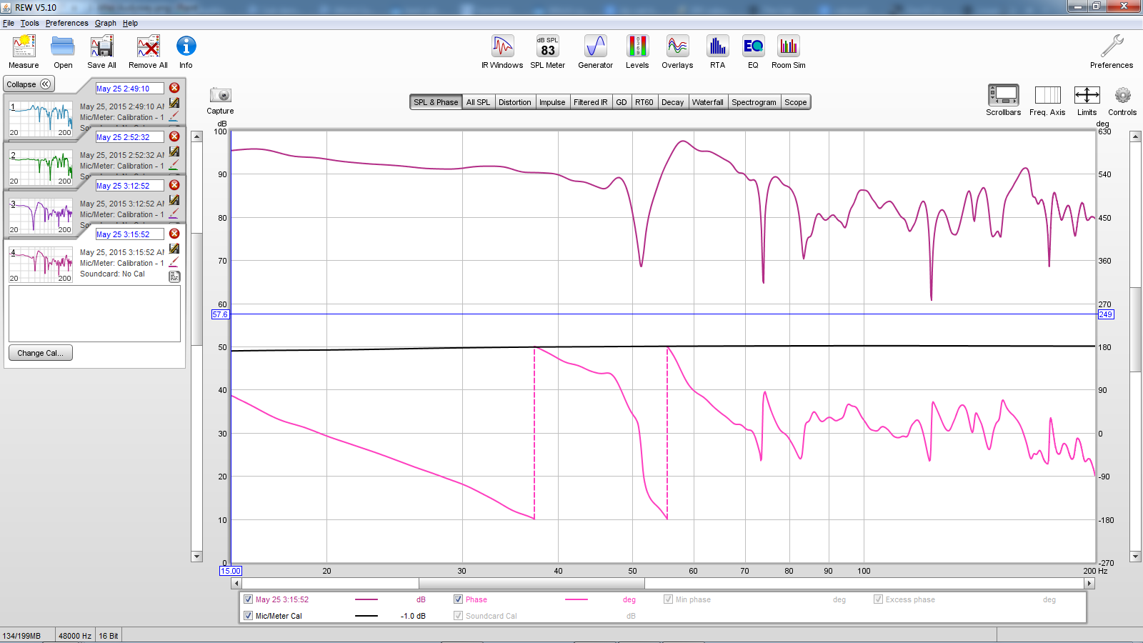Image resolution: width=1143 pixels, height=643 pixels.
Task: Switch to the Impulse tab
Action: tap(552, 102)
